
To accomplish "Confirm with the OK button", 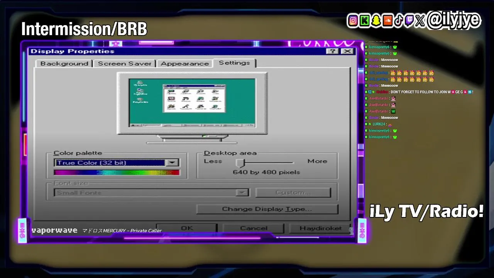I will [187, 228].
